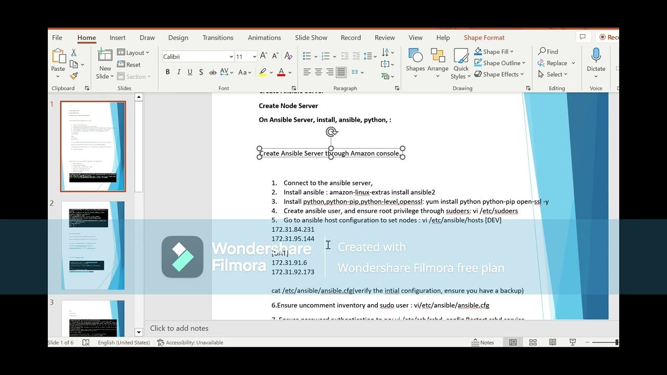
Task: Apply the red font color
Action: [x=281, y=72]
